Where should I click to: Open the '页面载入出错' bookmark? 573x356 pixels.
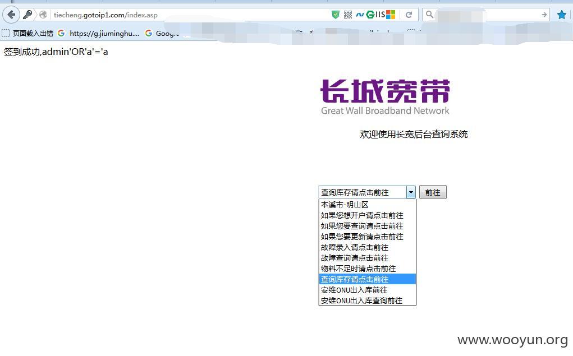[27, 33]
